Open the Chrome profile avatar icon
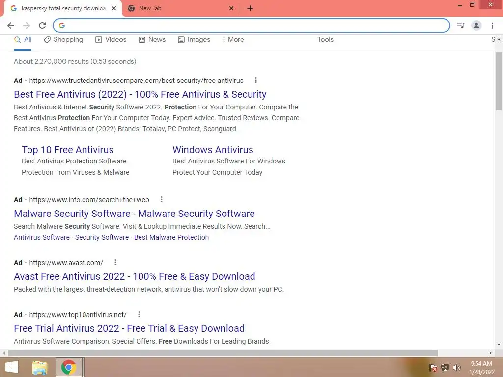503x377 pixels. (476, 26)
